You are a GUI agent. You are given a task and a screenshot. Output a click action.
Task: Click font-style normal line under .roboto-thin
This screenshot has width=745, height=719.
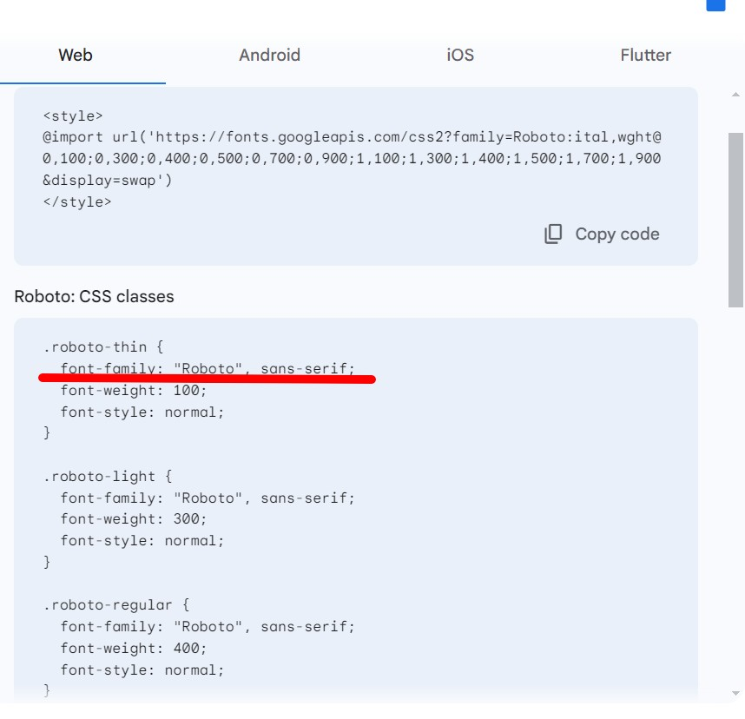click(x=142, y=412)
